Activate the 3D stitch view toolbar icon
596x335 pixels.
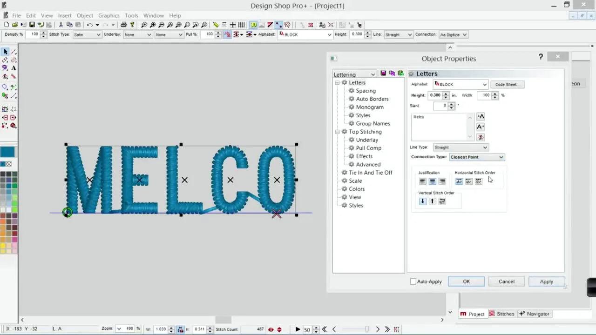click(253, 25)
